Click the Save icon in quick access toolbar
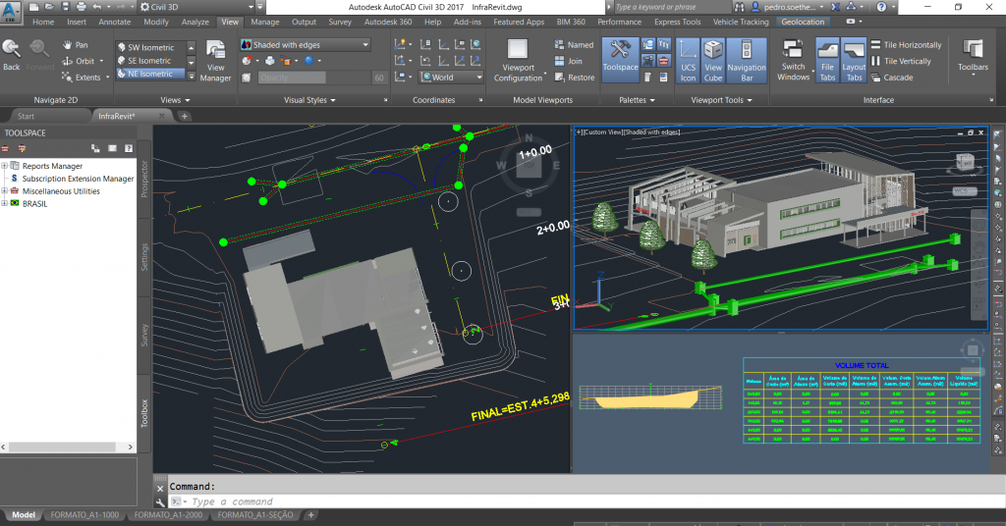 (65, 7)
